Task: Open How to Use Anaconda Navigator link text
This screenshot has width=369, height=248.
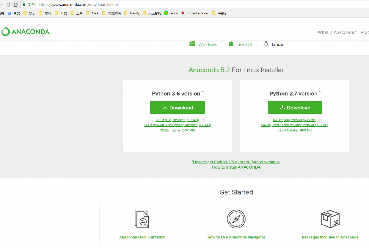Action: [236, 237]
